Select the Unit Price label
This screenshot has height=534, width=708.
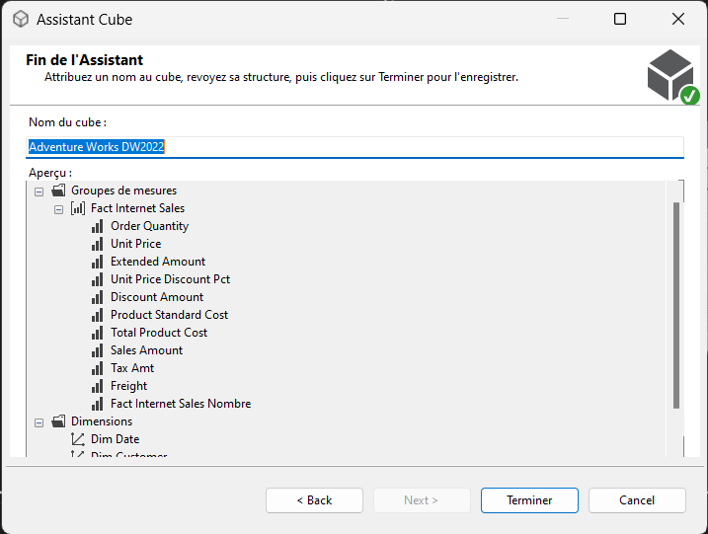pyautogui.click(x=136, y=244)
